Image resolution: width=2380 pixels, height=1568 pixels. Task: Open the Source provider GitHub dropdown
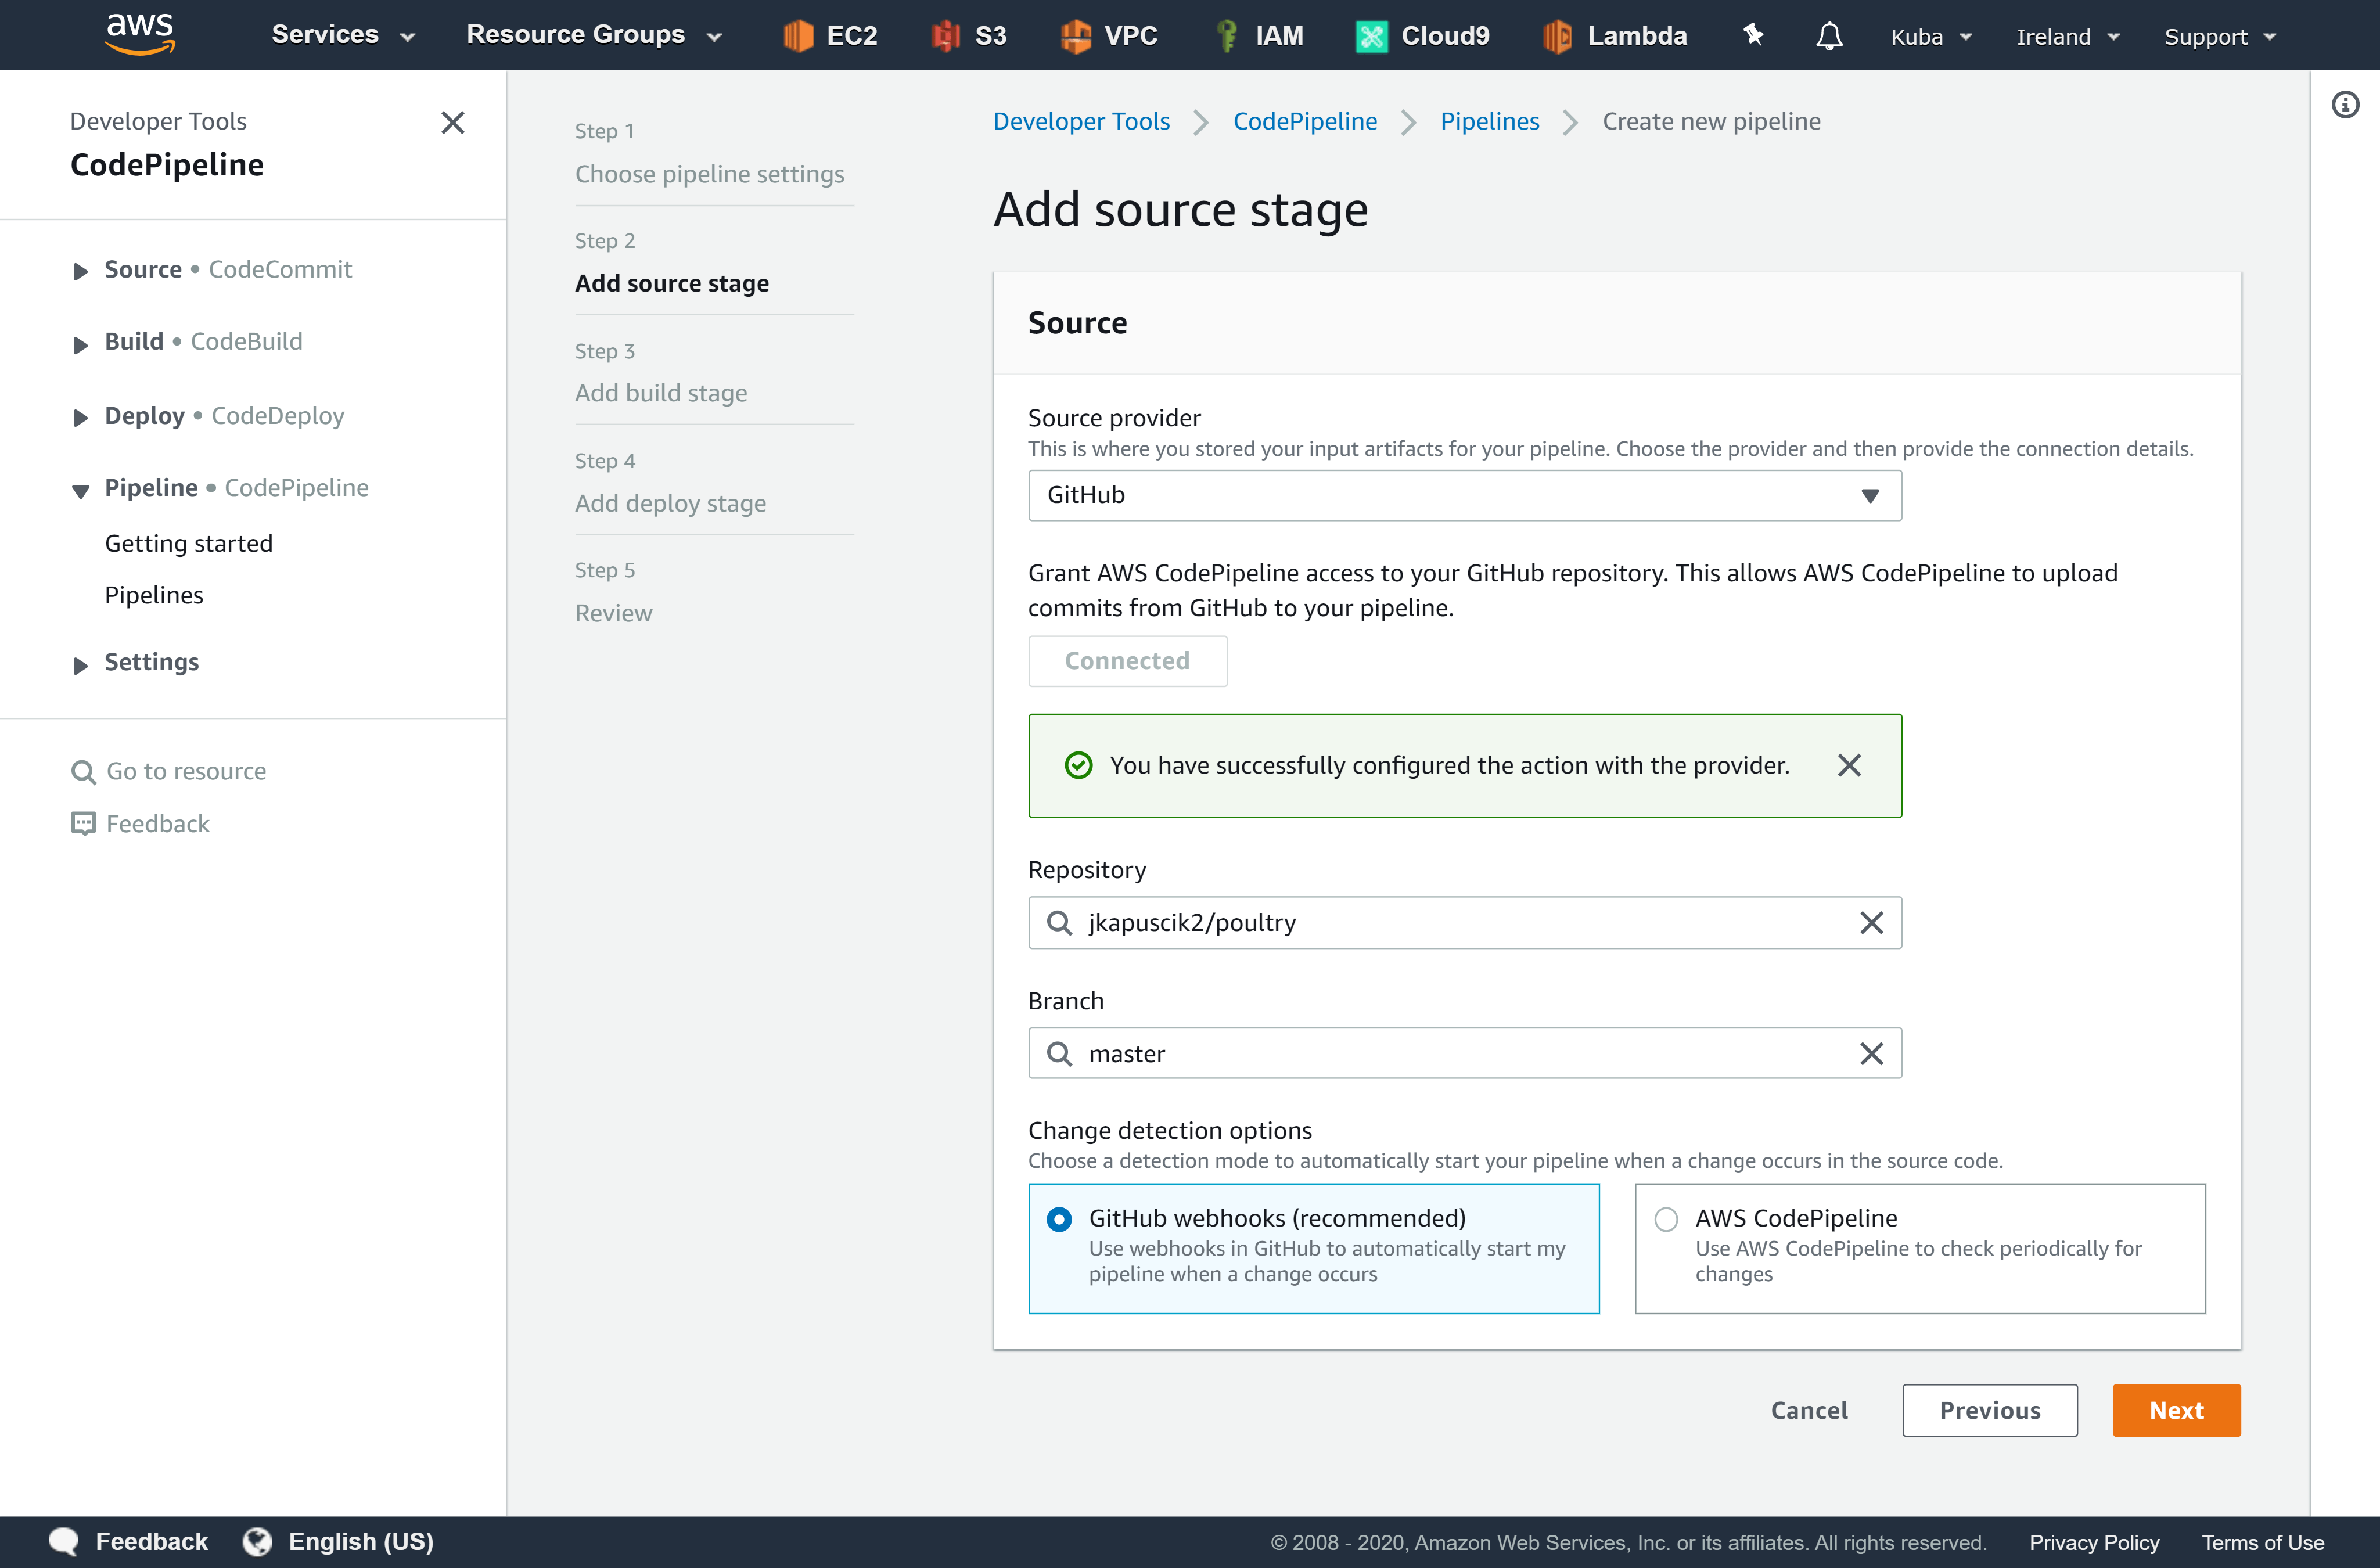pos(1464,495)
